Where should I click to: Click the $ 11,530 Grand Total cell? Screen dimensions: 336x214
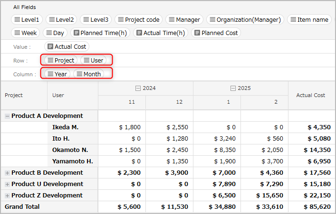coord(170,207)
